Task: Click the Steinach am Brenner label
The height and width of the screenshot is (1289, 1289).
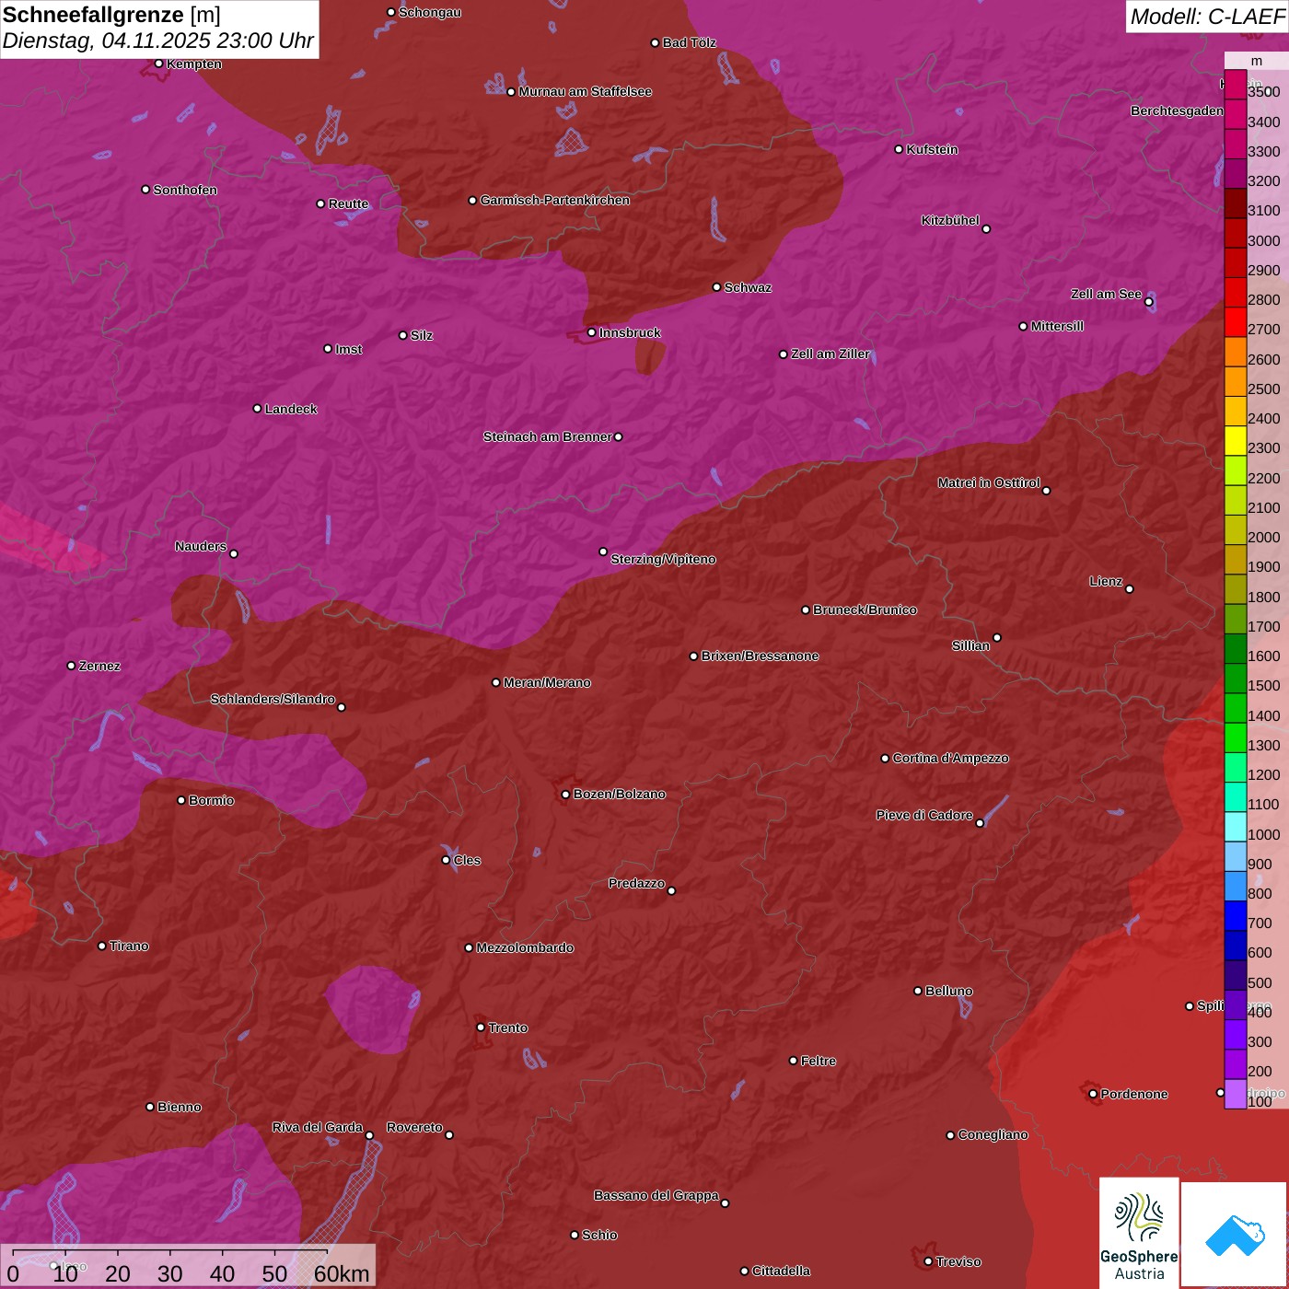Action: pyautogui.click(x=547, y=436)
